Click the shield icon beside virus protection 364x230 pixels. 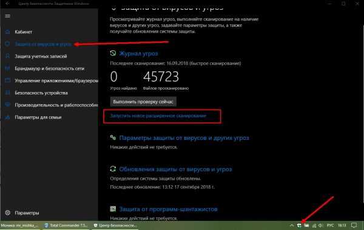coord(7,44)
